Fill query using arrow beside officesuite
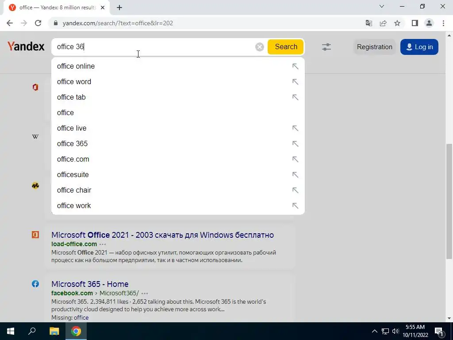 coord(295,174)
